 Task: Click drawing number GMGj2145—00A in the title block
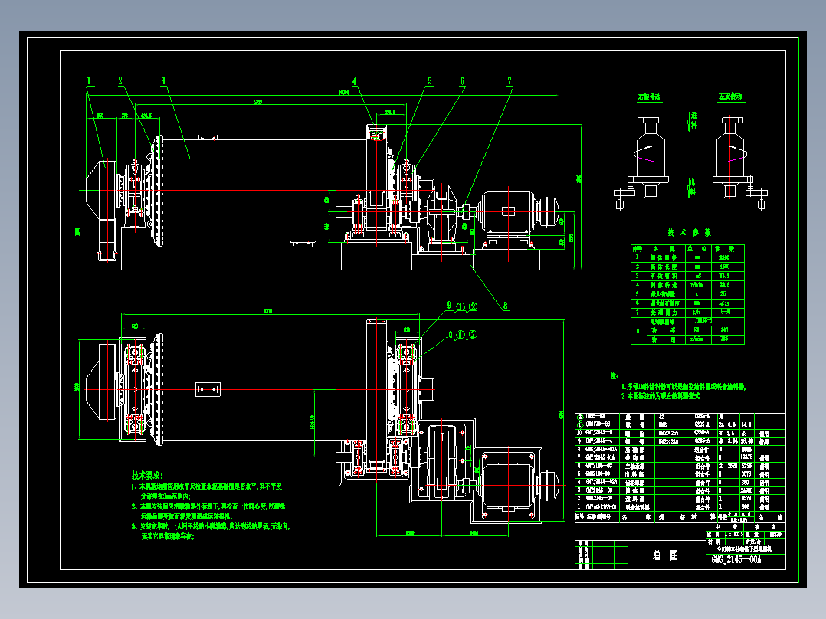(x=736, y=560)
